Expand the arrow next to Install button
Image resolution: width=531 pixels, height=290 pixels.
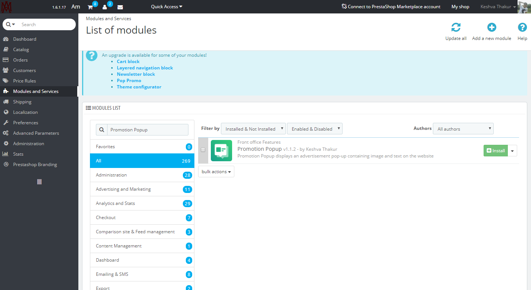point(512,151)
